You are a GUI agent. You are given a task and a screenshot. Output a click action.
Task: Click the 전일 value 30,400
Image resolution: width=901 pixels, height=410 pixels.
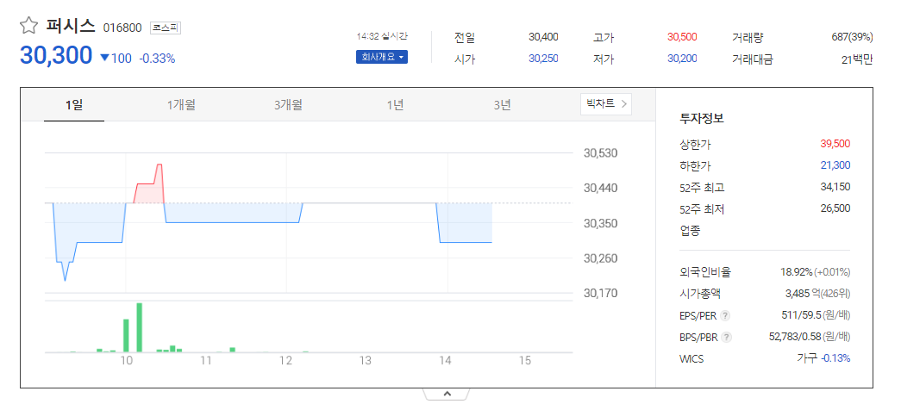click(543, 37)
